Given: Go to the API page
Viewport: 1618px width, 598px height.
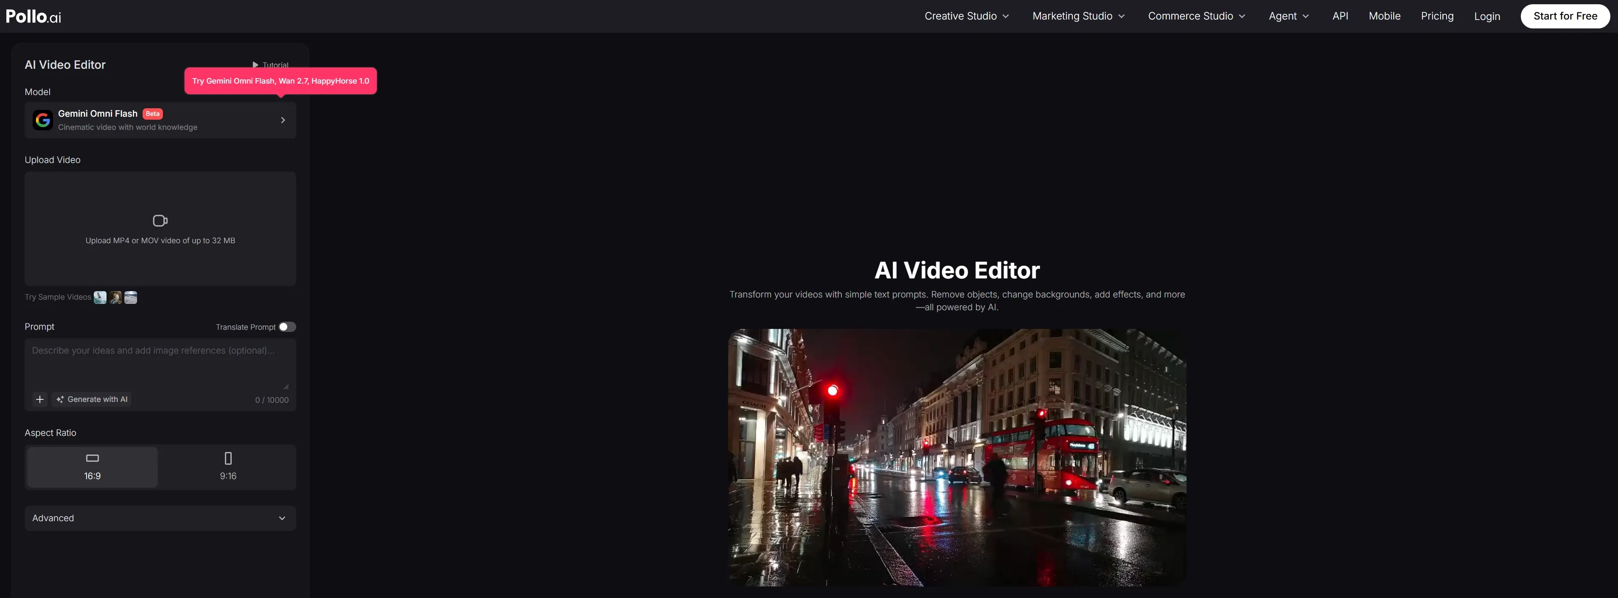Looking at the screenshot, I should click(1340, 16).
